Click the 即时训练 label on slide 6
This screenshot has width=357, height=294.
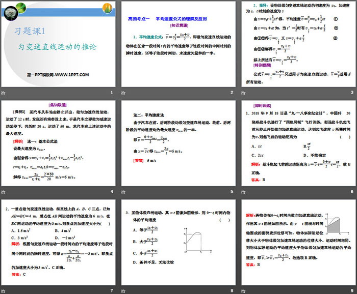tap(262, 106)
